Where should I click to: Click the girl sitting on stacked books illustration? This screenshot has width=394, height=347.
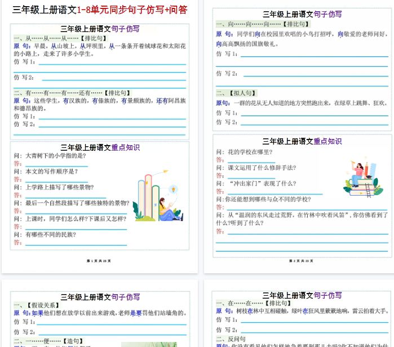(360, 179)
